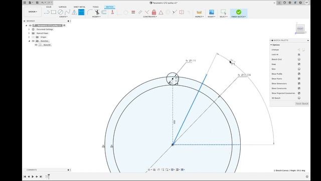Image resolution: width=321 pixels, height=181 pixels.
Task: Open the Help question mark icon
Action: pos(300,3)
